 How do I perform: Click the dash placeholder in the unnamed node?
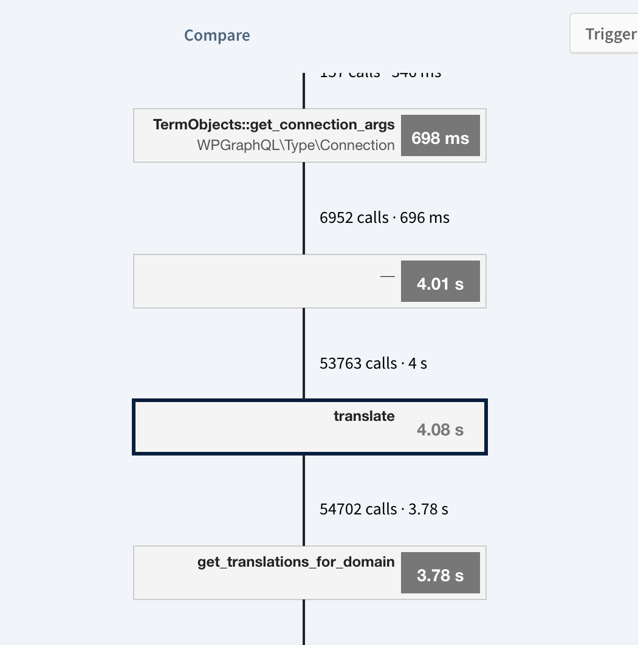coord(387,275)
